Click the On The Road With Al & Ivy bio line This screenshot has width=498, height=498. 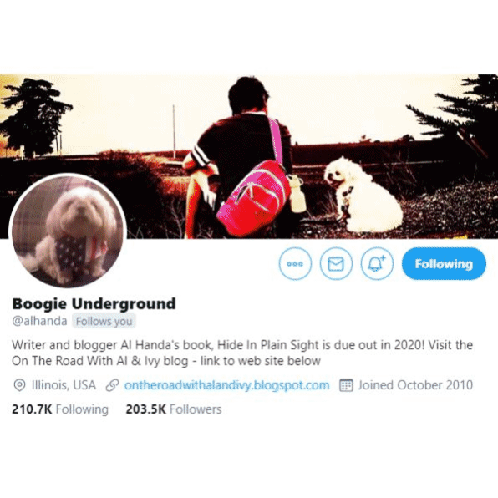[x=166, y=361]
